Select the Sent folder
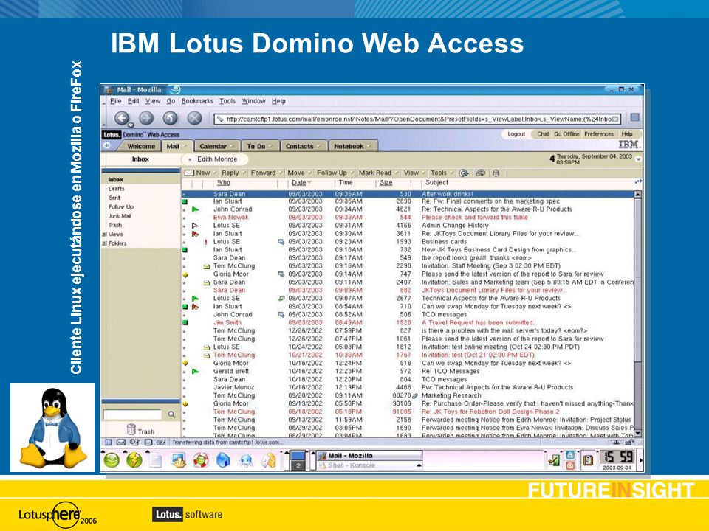Screen dimensions: 709x531 tap(114, 198)
